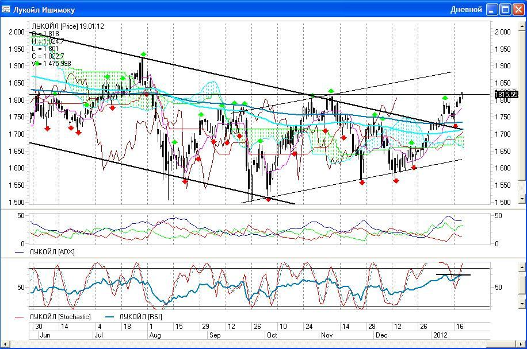Click the chart window icon in the title bar
Viewport: 527px width, 349px height.
(x=6, y=9)
